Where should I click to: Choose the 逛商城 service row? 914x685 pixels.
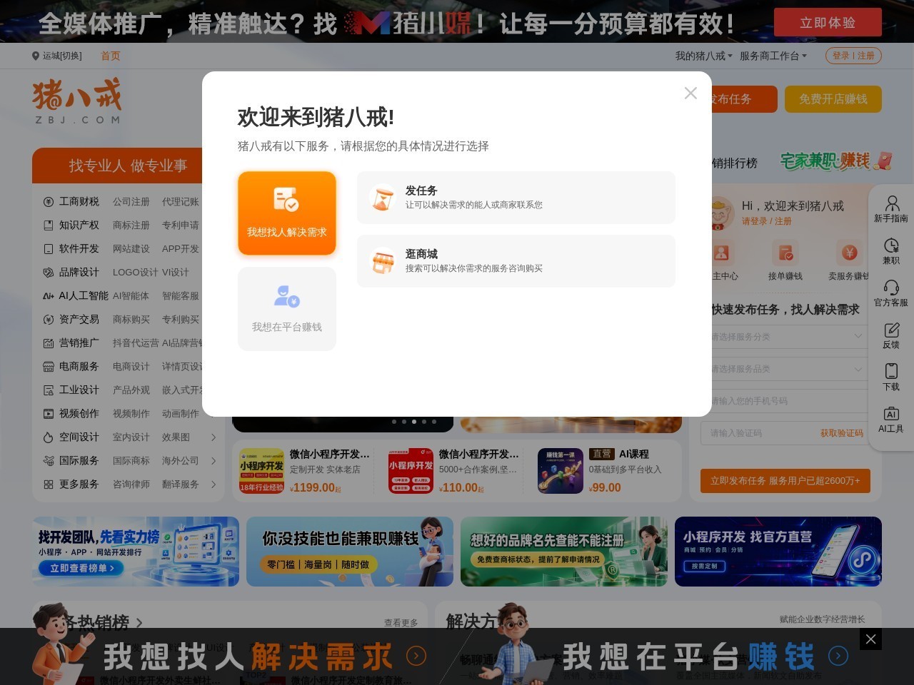pyautogui.click(x=516, y=261)
